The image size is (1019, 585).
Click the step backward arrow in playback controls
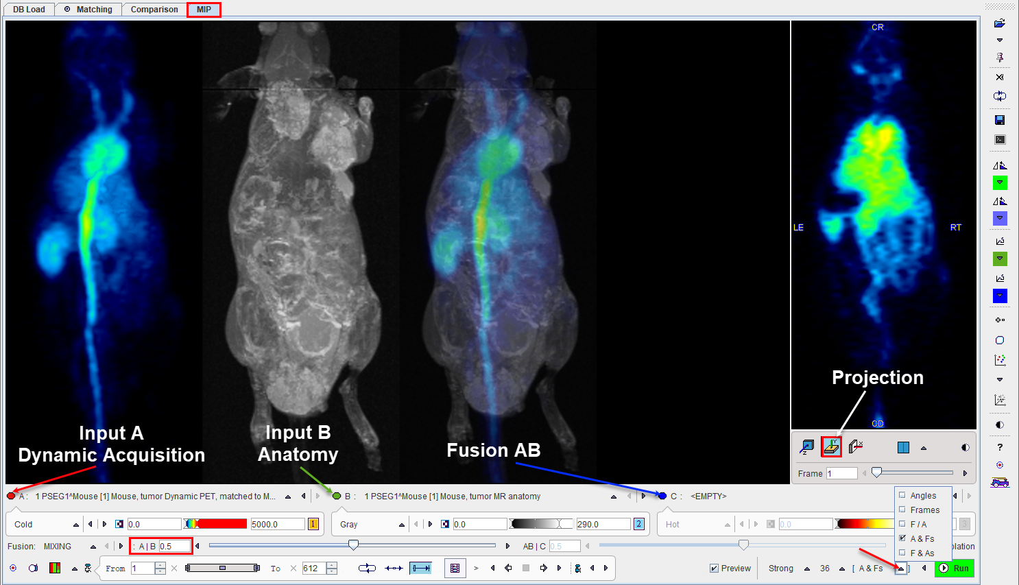click(508, 568)
